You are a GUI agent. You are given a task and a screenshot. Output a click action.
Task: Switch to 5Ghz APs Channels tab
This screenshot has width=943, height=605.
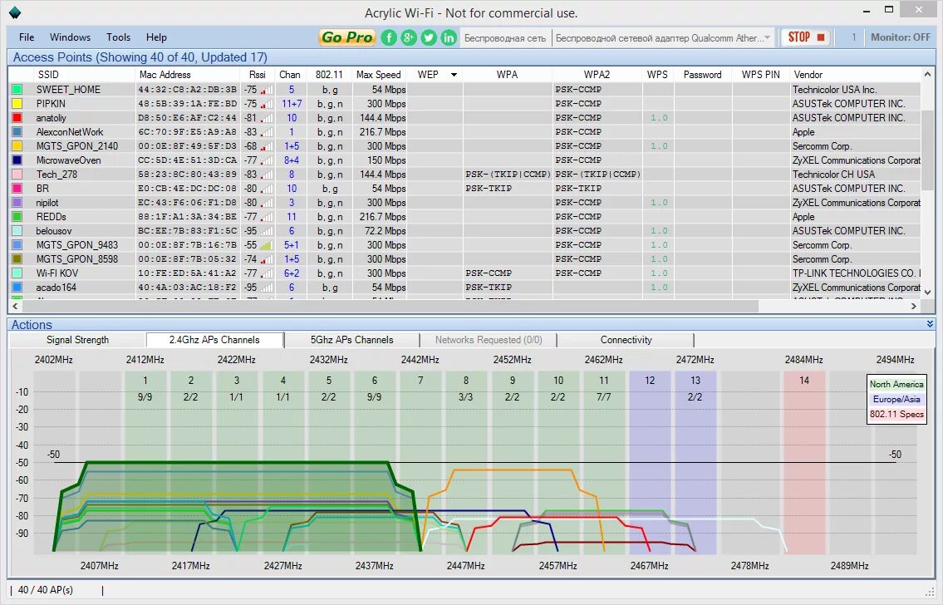point(351,340)
